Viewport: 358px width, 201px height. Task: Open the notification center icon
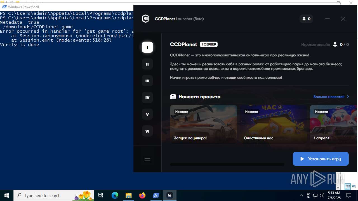(x=349, y=195)
